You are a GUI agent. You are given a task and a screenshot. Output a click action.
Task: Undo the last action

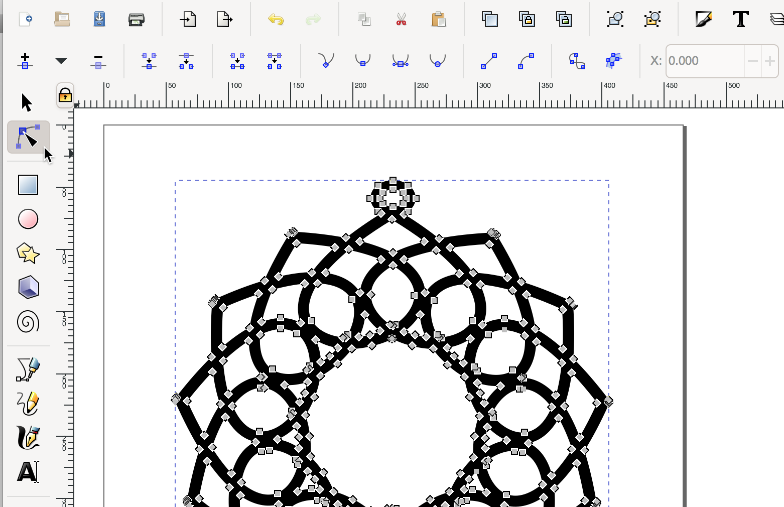276,20
